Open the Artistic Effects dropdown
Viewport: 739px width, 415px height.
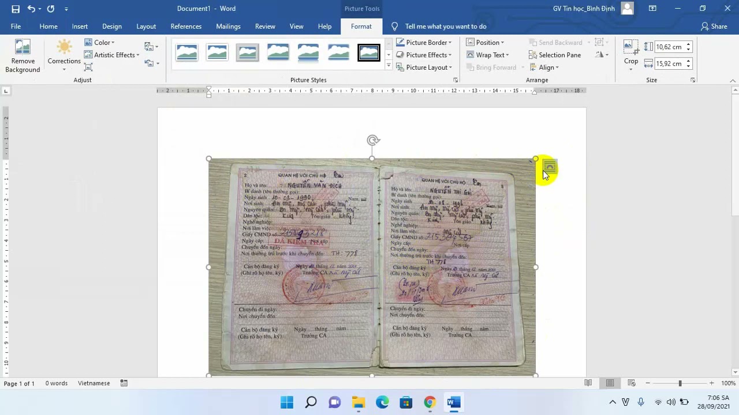[x=112, y=55]
